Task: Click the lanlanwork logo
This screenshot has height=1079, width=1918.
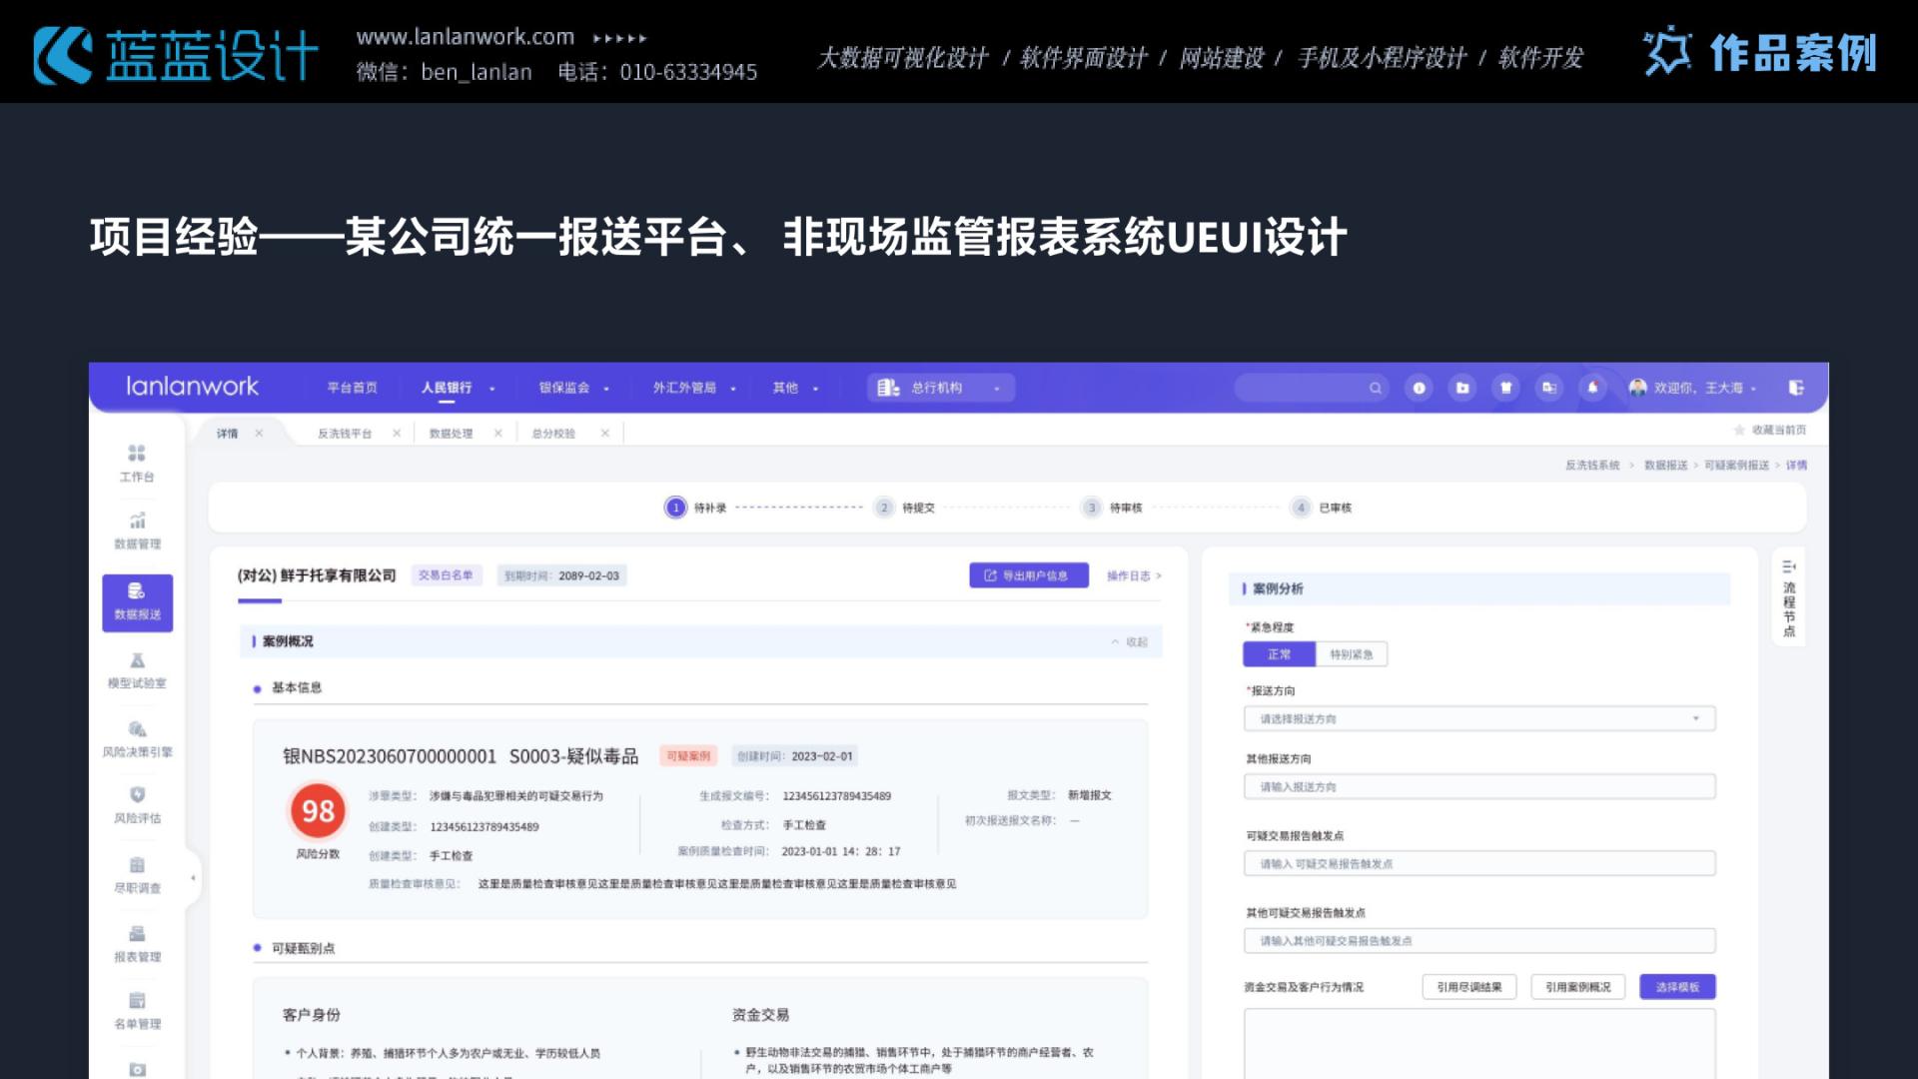Action: (192, 387)
